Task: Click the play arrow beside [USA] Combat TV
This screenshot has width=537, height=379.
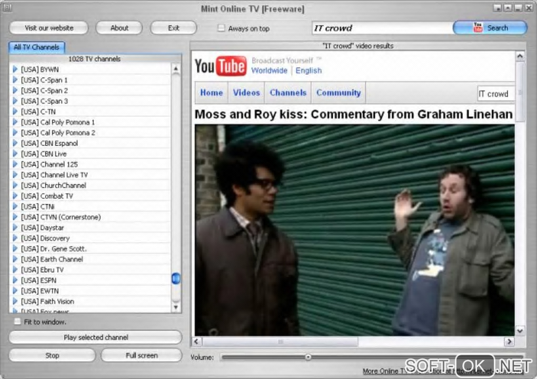Action: (15, 196)
